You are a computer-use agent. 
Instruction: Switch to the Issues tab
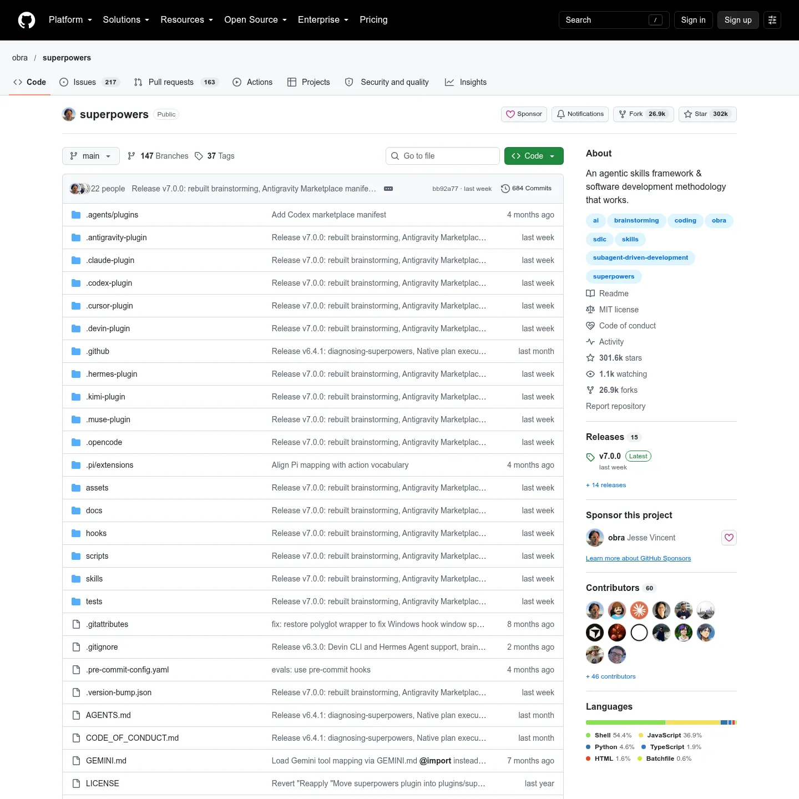(89, 82)
